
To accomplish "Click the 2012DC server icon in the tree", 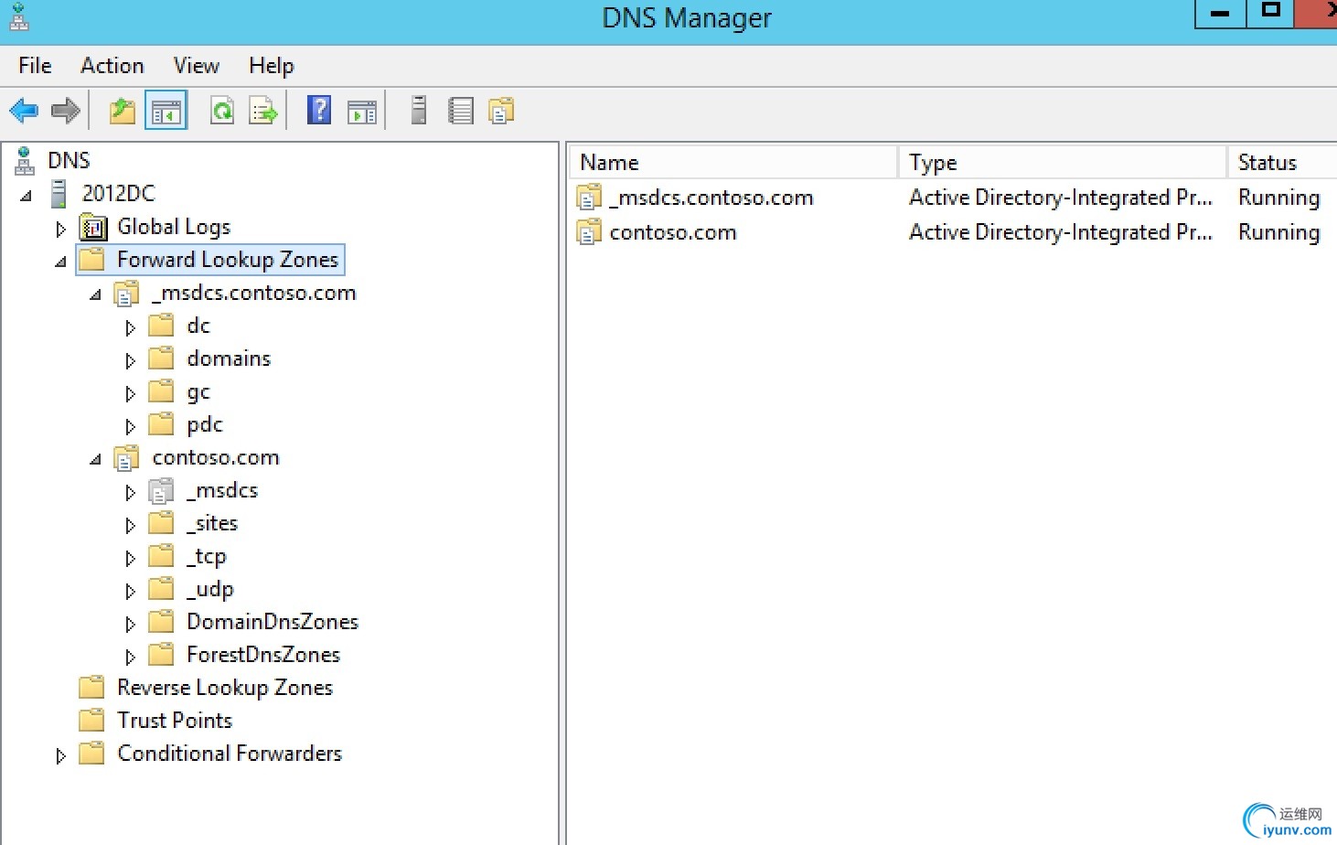I will coord(59,194).
